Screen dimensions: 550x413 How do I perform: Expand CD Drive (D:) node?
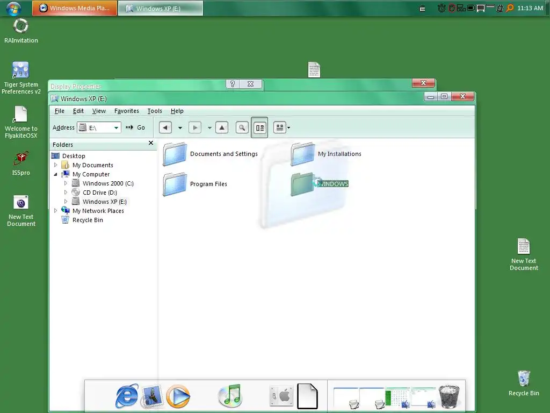pos(66,193)
